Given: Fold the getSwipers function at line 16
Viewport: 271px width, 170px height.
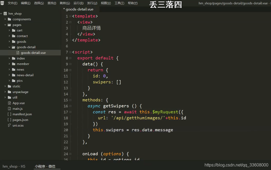Looking at the screenshot, I should 70,106.
